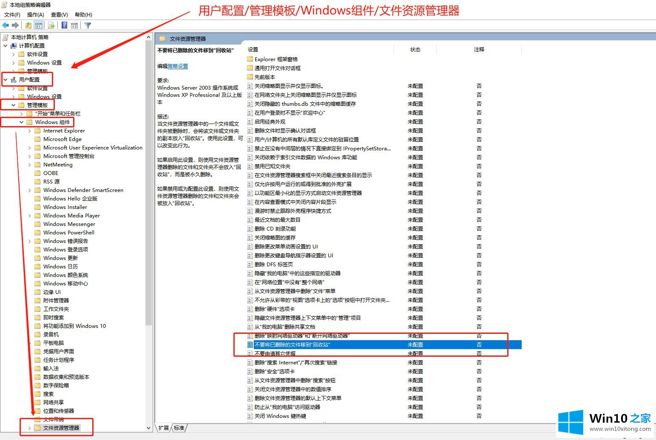Viewport: 656px width, 440px height.
Task: Click tree pane scrollbar up arrow
Action: click(148, 37)
